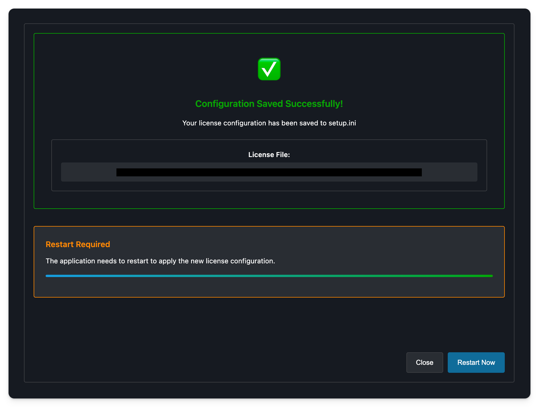The height and width of the screenshot is (407, 539).
Task: Dismiss the dialog with the Close button
Action: [x=424, y=362]
